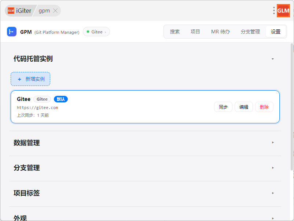Screen dimensions: 294x221
Task: Open the 分支管理 tab in navigation
Action: pyautogui.click(x=250, y=32)
